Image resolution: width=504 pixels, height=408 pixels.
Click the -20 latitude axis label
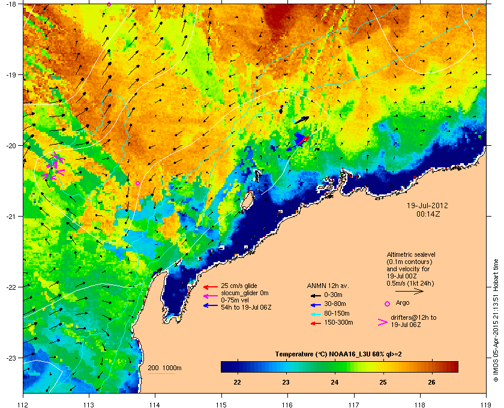[12, 146]
